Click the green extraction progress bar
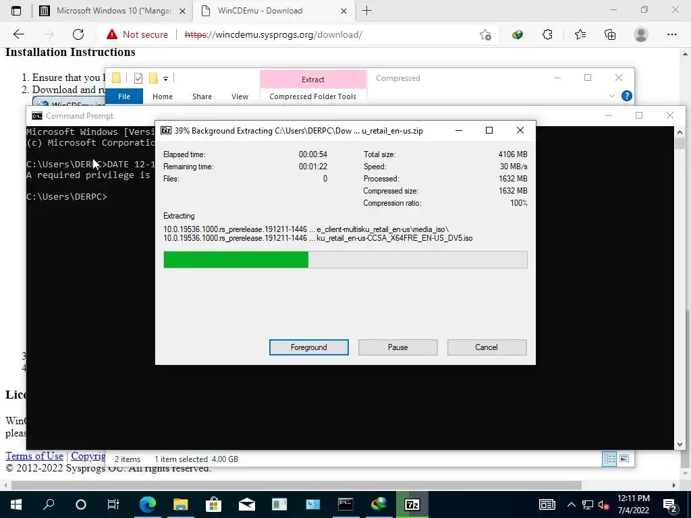This screenshot has height=518, width=691. (236, 260)
